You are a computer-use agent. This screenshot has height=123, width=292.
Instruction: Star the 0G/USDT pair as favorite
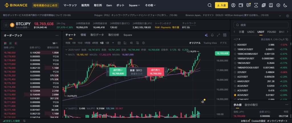pos(235,45)
